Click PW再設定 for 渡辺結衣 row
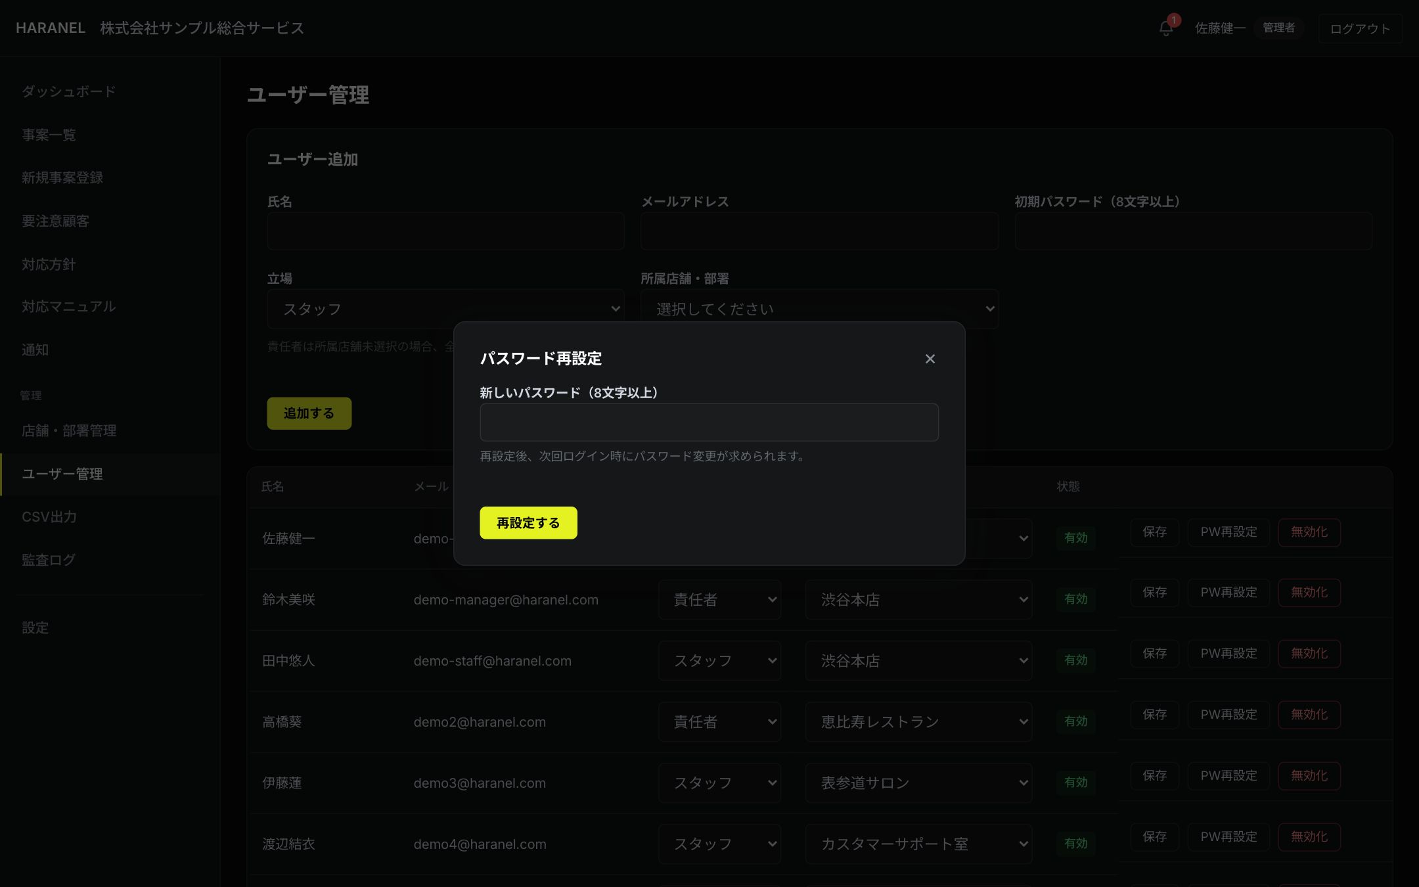 (1228, 836)
